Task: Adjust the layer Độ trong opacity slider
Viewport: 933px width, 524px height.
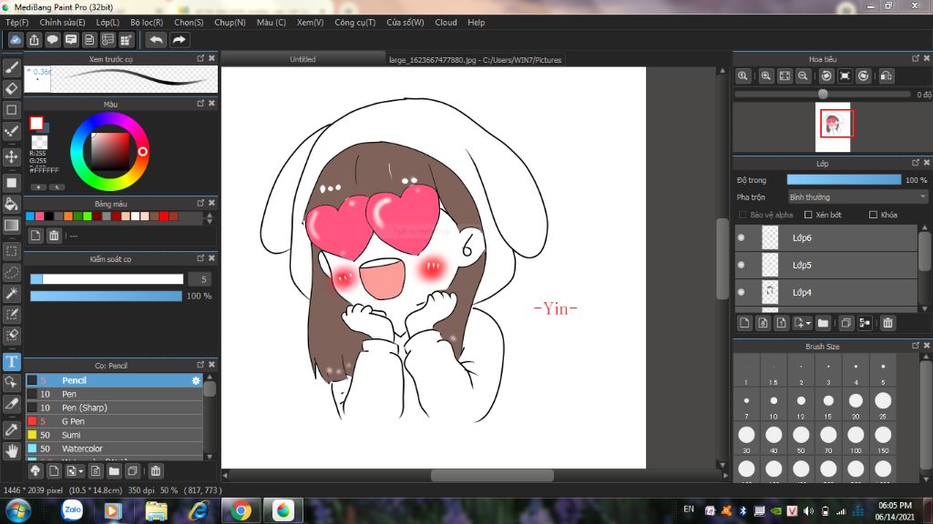Action: click(844, 179)
